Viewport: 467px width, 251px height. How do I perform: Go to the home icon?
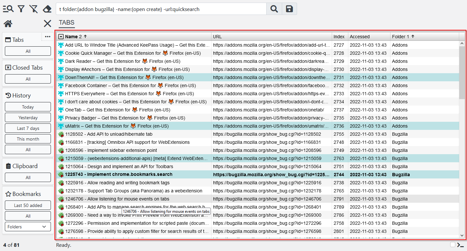pyautogui.click(x=8, y=23)
